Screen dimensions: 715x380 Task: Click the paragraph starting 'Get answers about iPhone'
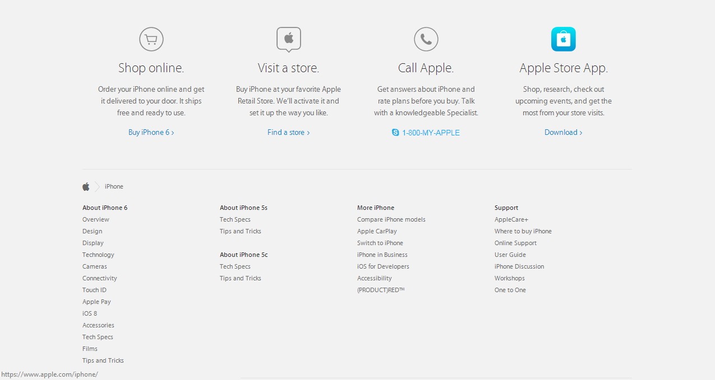click(426, 101)
